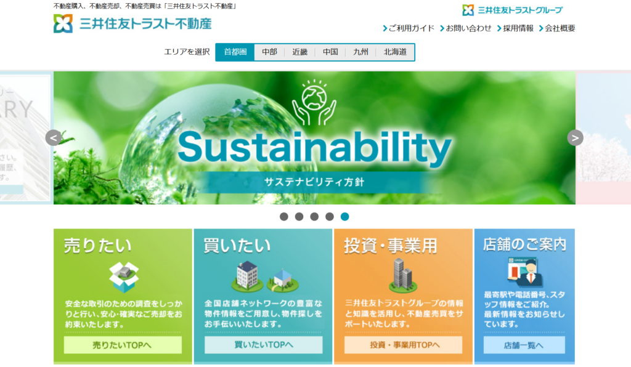Image resolution: width=631 pixels, height=367 pixels.
Task: Select second carousel dot indicator
Action: coord(299,217)
